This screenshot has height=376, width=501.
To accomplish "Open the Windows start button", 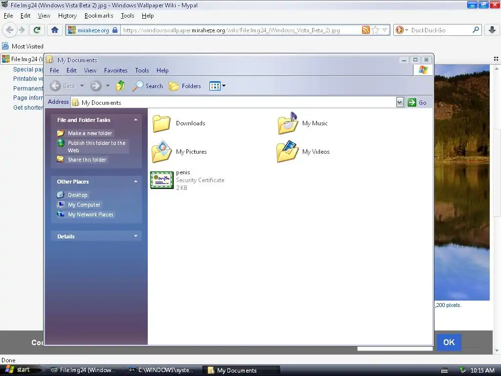I will (20, 370).
